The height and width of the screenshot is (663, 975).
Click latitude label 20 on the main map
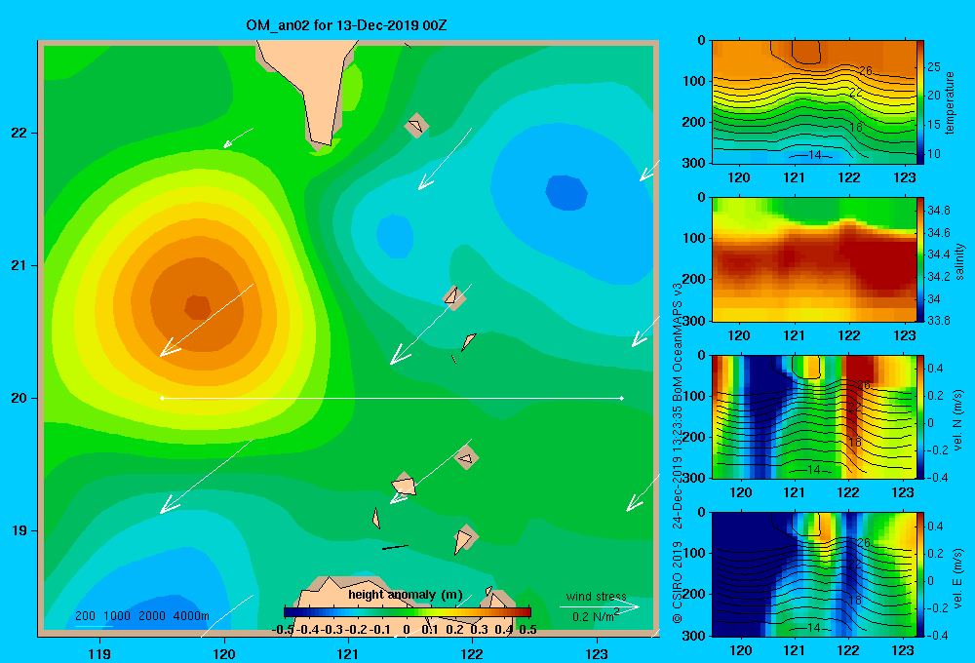click(x=19, y=398)
